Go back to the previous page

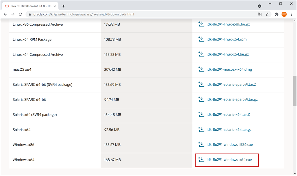[x=5, y=14]
